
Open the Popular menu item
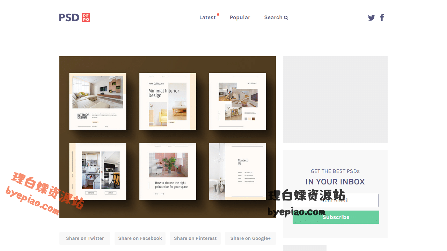(x=240, y=17)
